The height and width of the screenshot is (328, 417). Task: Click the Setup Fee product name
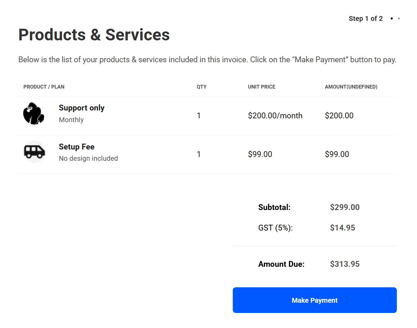coord(77,147)
